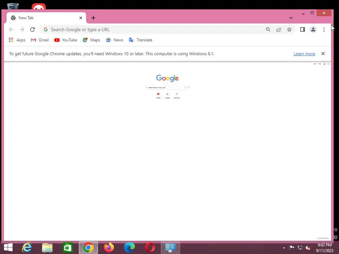Show hidden system tray icons
This screenshot has width=339, height=254.
pos(284,248)
